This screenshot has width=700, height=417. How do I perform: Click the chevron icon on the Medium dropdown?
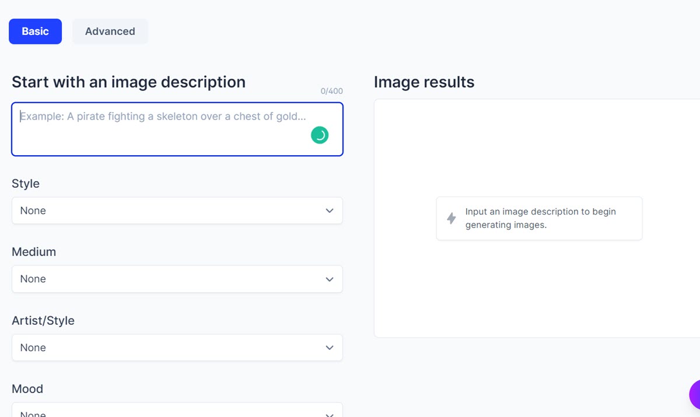click(x=330, y=279)
